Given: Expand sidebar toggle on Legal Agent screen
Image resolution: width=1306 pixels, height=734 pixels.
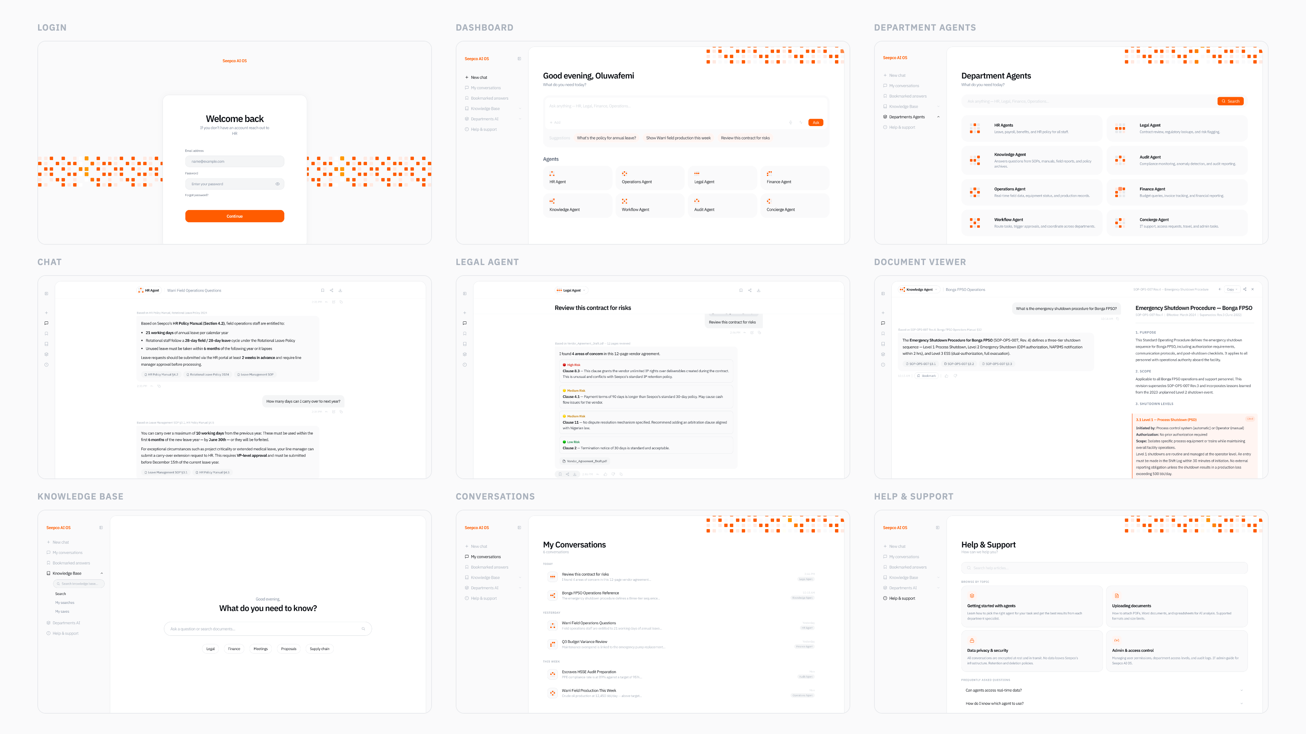Looking at the screenshot, I should (x=464, y=293).
